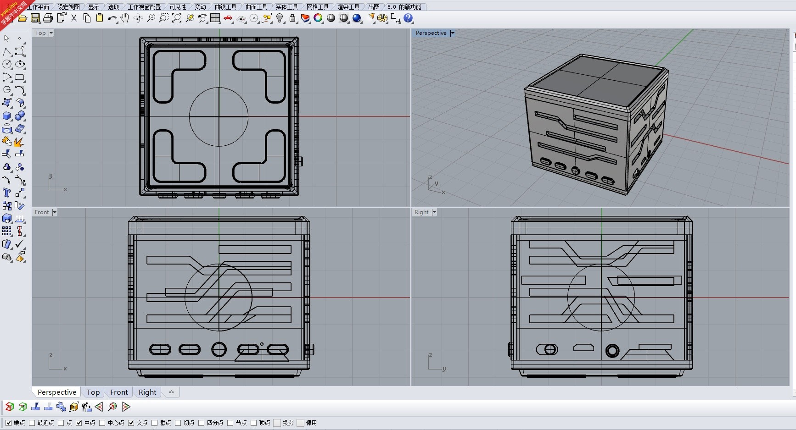Select the Rectangle tool in the sidebar

20,77
